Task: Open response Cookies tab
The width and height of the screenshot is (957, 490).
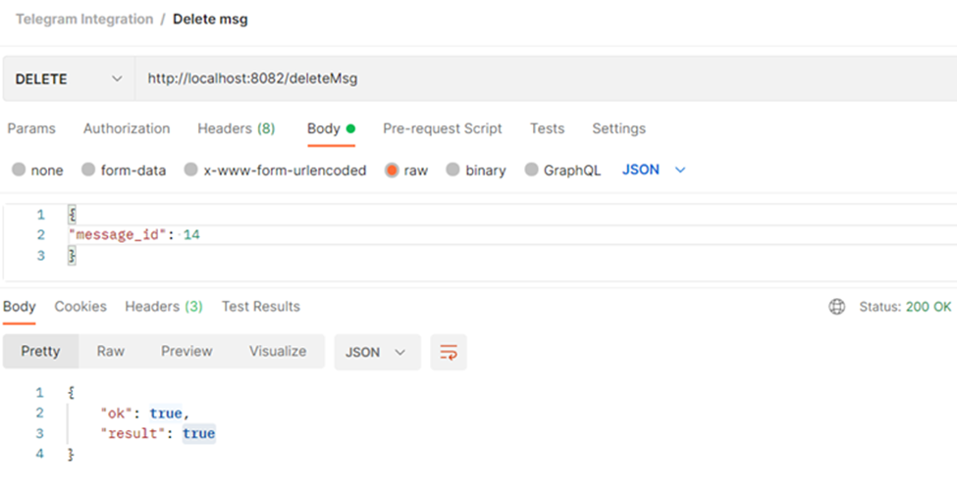Action: click(x=80, y=307)
